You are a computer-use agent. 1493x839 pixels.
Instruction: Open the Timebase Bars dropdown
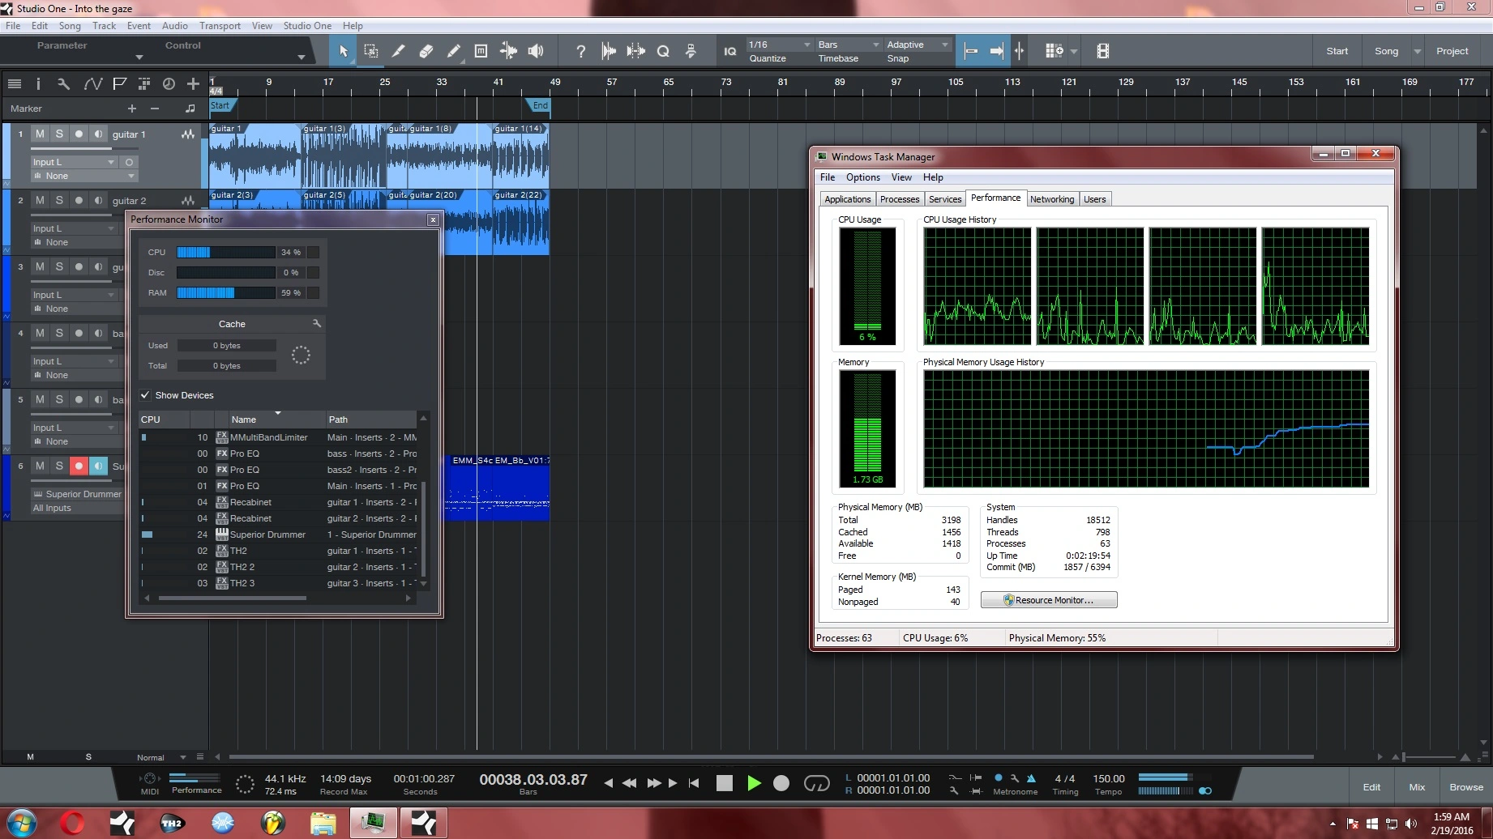tap(848, 45)
